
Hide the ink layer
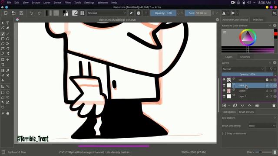click(224, 80)
